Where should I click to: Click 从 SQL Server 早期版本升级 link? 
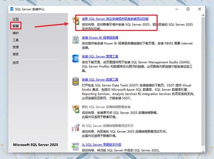click(x=101, y=145)
